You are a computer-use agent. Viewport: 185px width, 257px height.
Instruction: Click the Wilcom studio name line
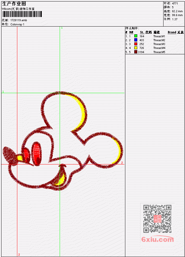(18, 9)
